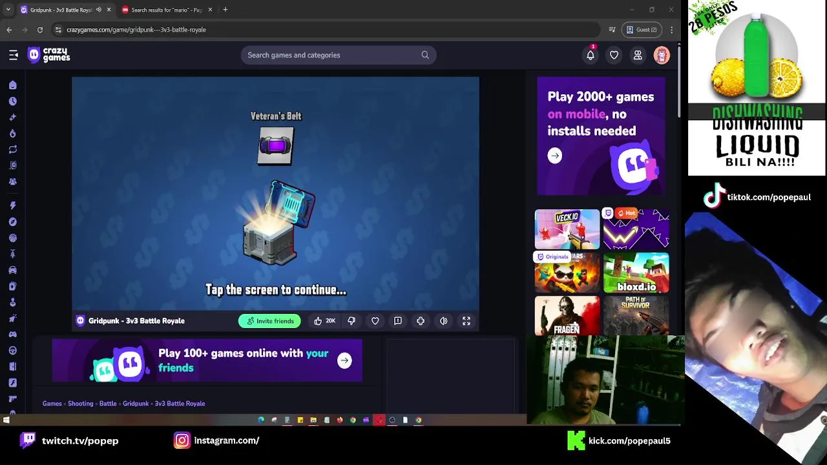
Task: Open the Play 100+ games with friends arrow
Action: tap(344, 360)
